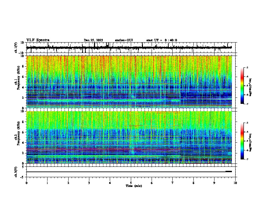265x205 pixels.
Task: Click time axis tick label "5"
Action: tap(131, 183)
